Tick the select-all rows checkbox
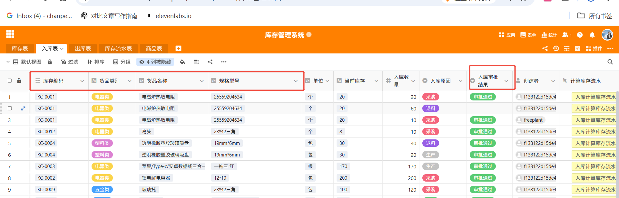 10,81
